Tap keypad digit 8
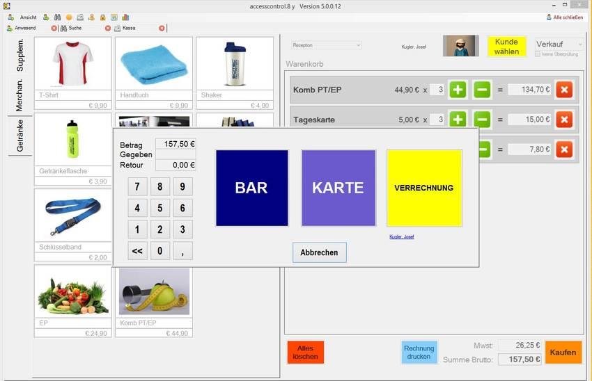This screenshot has width=592, height=381. (160, 186)
